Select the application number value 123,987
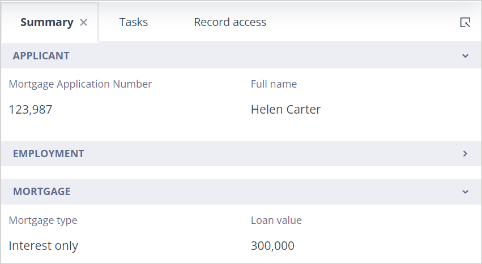Screen dimensions: 482x264 [31, 110]
